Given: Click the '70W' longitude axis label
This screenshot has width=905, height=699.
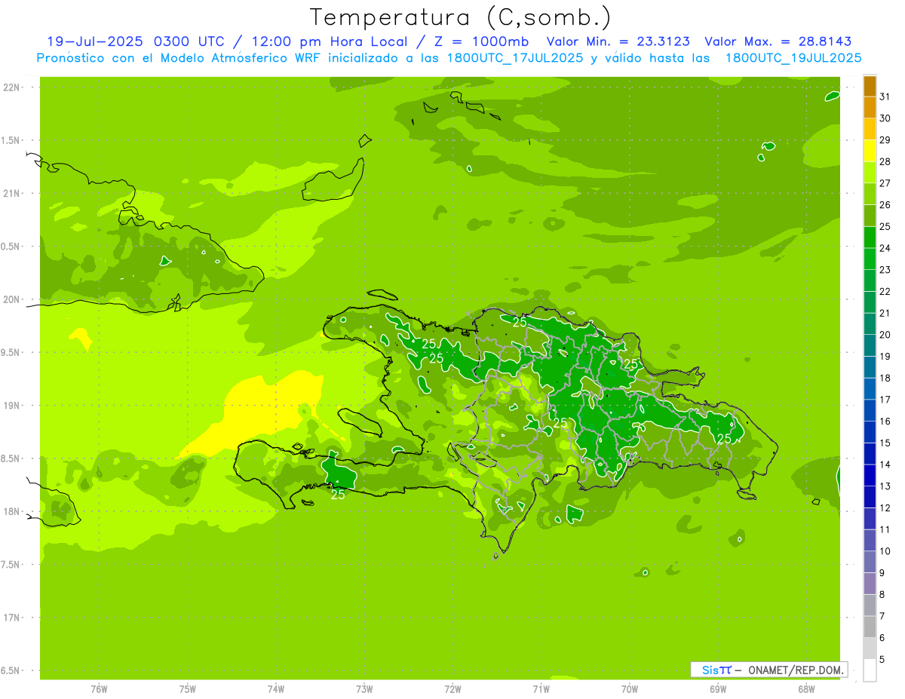Looking at the screenshot, I should point(630,689).
